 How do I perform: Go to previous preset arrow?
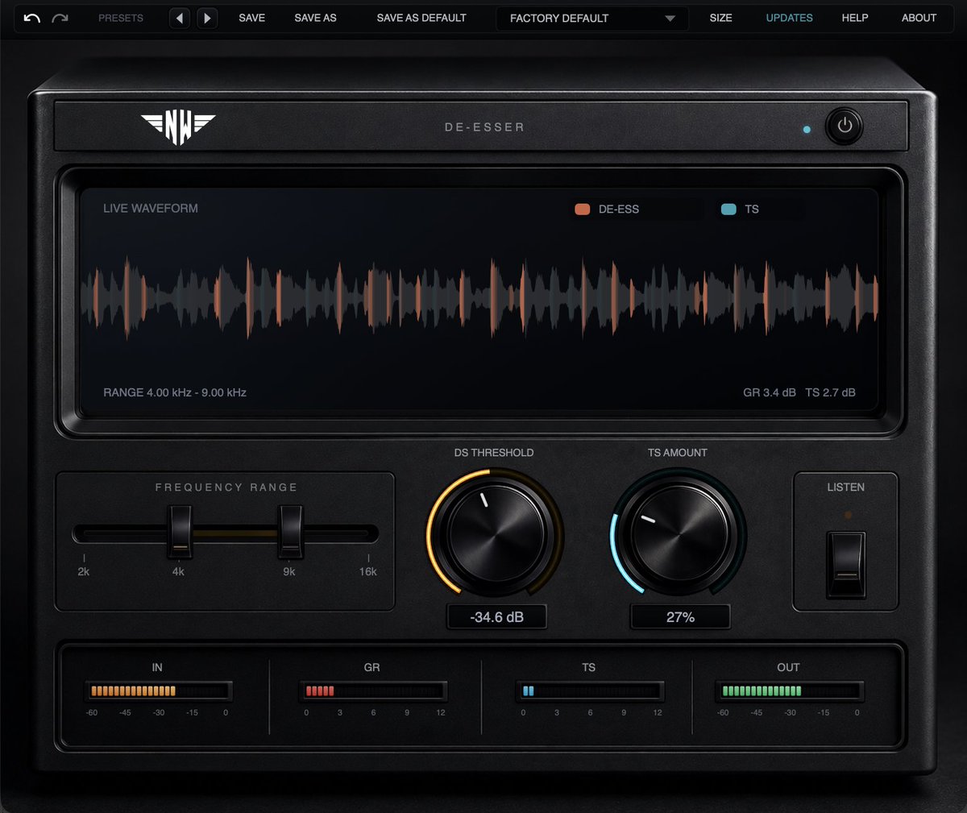(180, 18)
